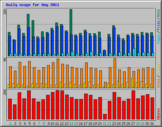Viewport: 162px width, 127px height.
Task: Select the yellow bar for day 27
Action: tap(132, 83)
